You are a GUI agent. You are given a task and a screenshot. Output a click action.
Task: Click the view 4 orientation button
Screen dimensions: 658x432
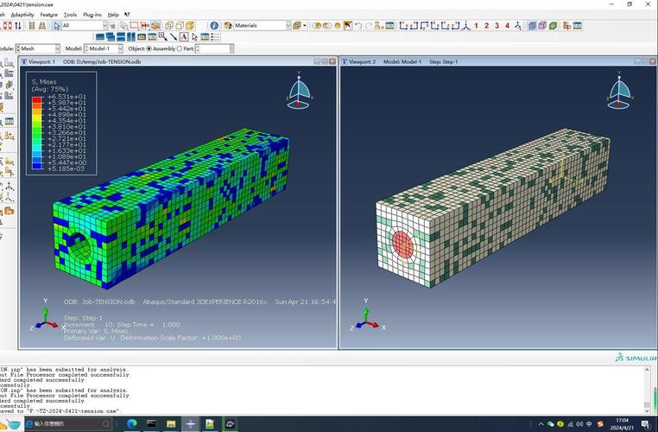(507, 26)
